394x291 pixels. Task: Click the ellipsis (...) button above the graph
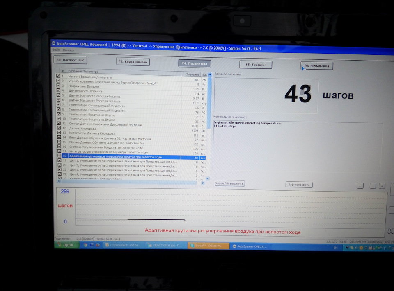click(360, 186)
